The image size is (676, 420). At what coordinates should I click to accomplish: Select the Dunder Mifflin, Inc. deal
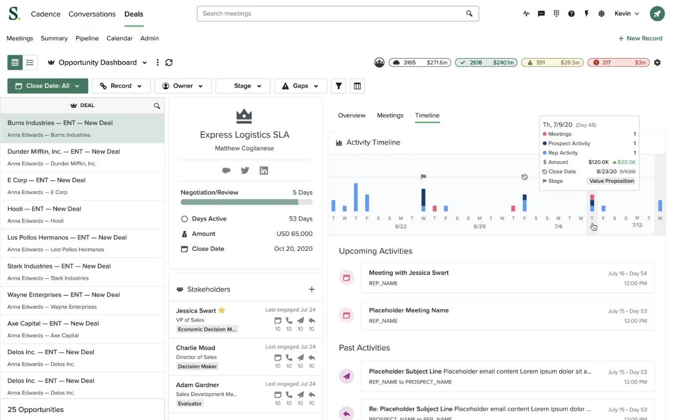[x=82, y=157]
